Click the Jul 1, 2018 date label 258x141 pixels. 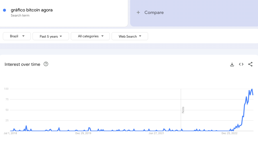(11, 133)
